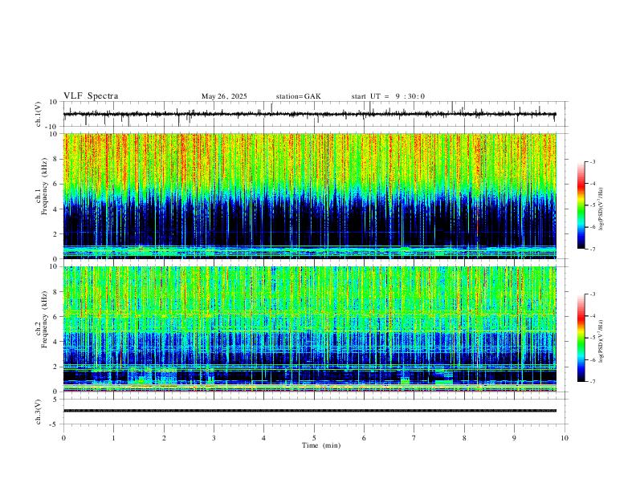
Task: Click '-6' tick on ch.2 color scale
Action: 593,359
